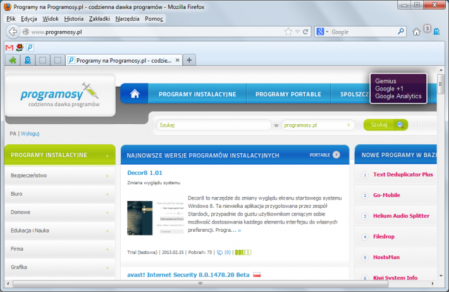The image size is (449, 292).
Task: Bookmark this page with the star icon
Action: pyautogui.click(x=288, y=32)
